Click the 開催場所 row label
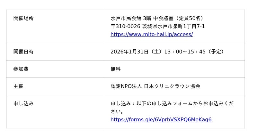257x138 pixels. click(23, 19)
